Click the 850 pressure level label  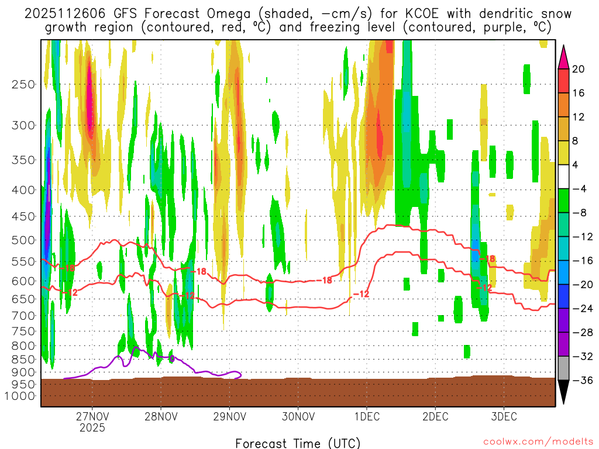[23, 360]
